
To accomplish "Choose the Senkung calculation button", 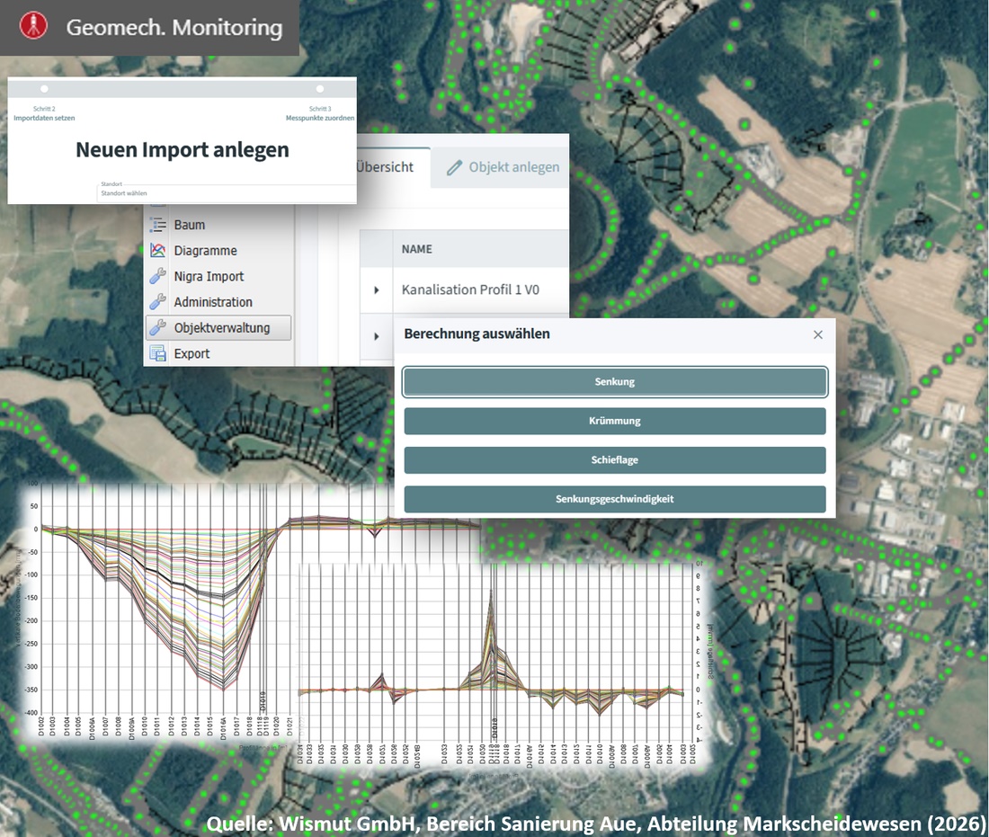I will pos(614,382).
